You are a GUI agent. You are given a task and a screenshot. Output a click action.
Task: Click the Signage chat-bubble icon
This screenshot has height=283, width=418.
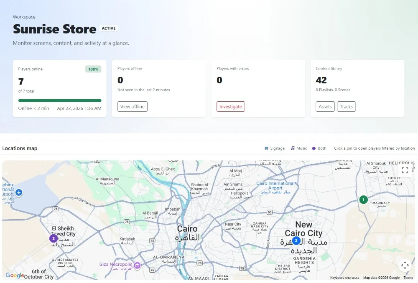pos(266,148)
